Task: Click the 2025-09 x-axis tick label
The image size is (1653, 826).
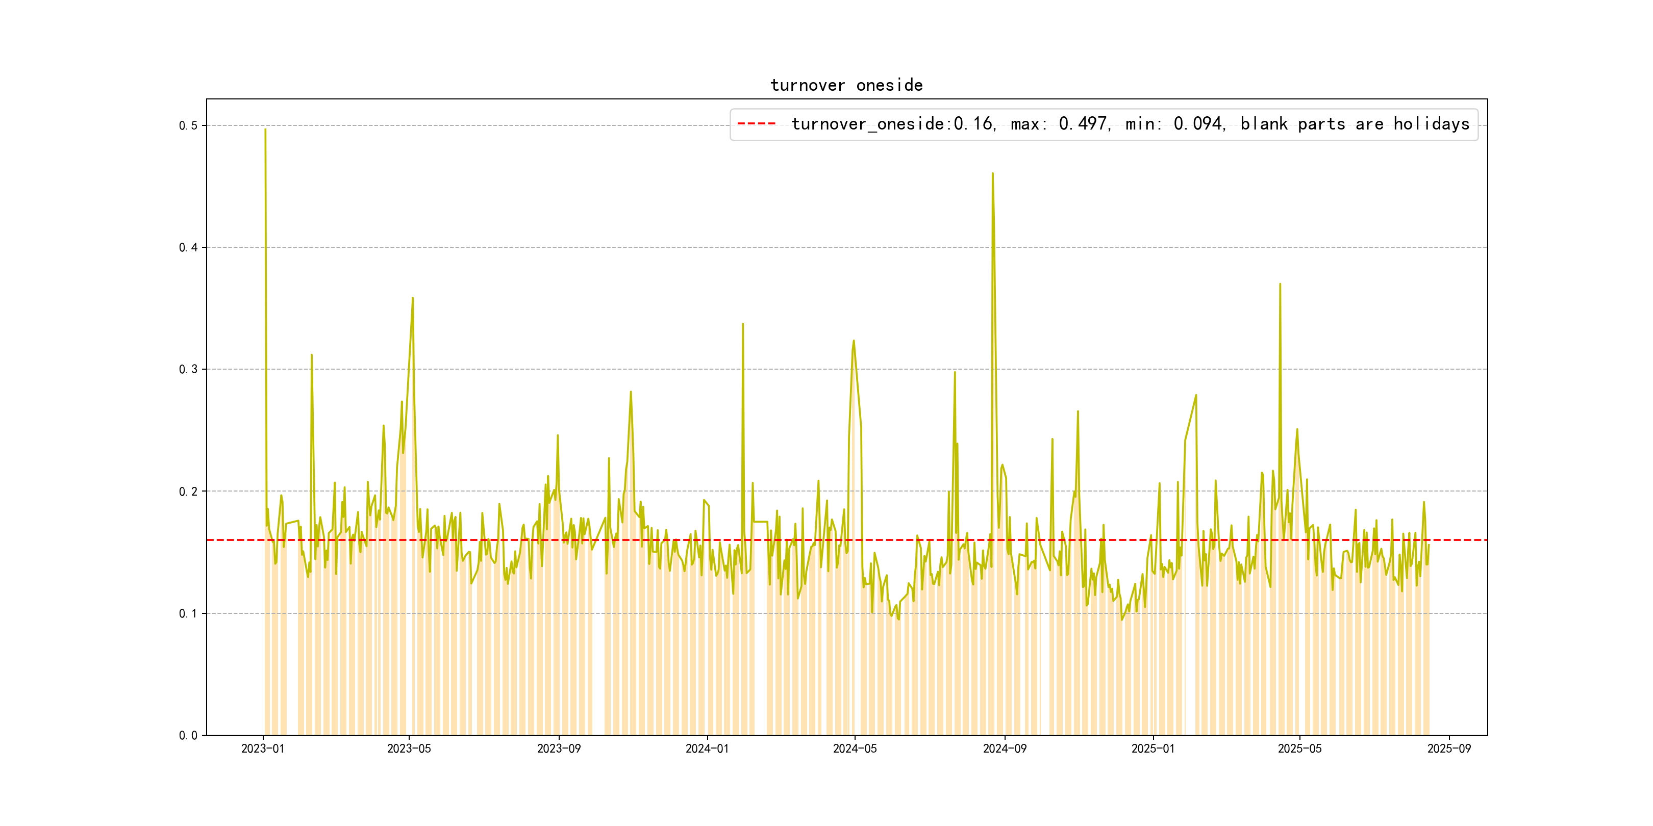Action: (x=1449, y=748)
